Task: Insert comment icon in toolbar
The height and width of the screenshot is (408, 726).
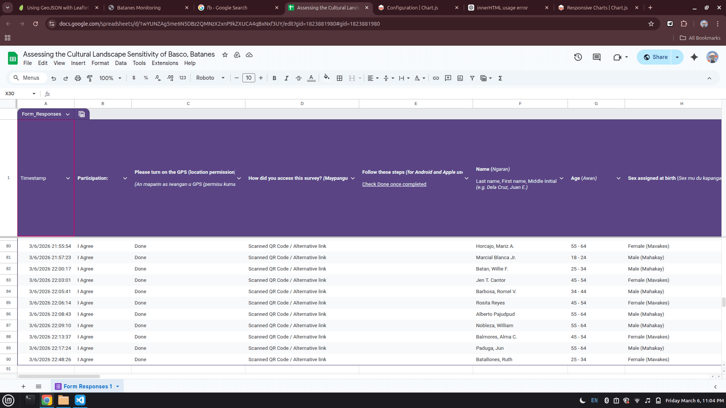Action: pos(448,78)
